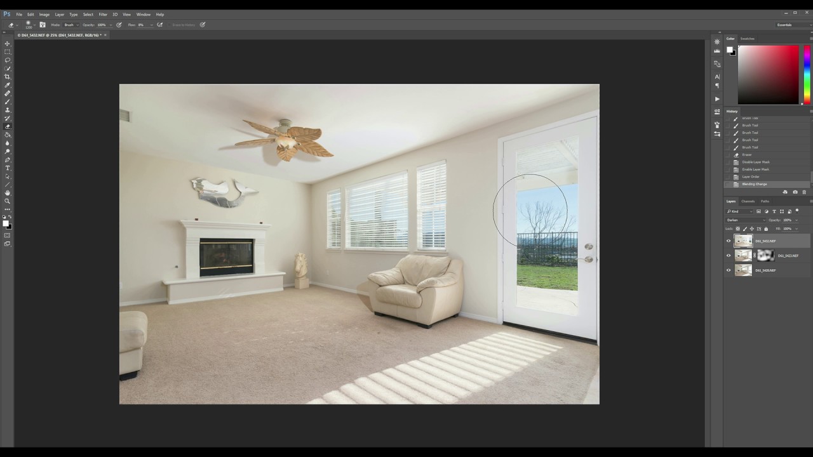Open the brush preset picker

[x=30, y=25]
